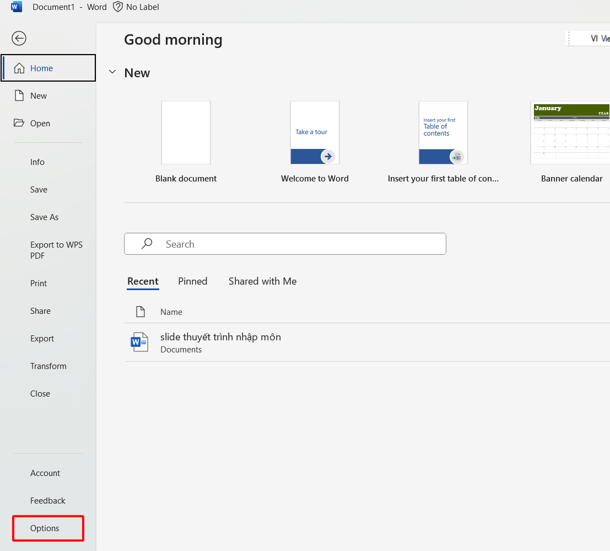Select New in the left sidebar
Image resolution: width=610 pixels, height=551 pixels.
point(39,96)
